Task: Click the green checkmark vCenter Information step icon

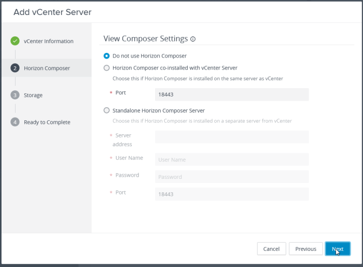Action: [x=15, y=41]
